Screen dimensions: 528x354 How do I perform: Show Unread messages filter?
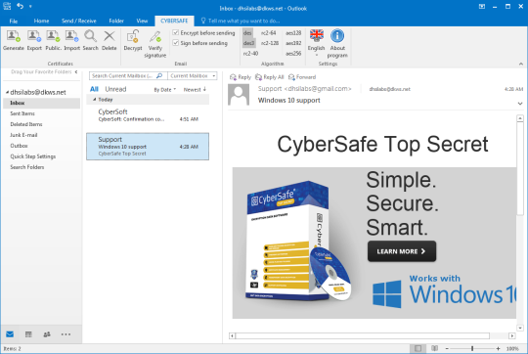[x=115, y=89]
